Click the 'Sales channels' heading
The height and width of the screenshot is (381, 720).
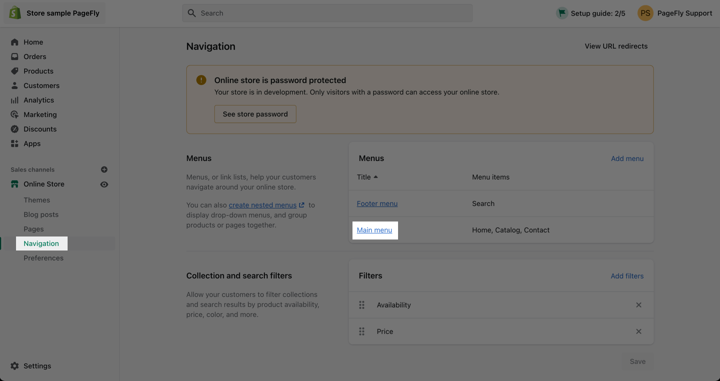(x=33, y=169)
